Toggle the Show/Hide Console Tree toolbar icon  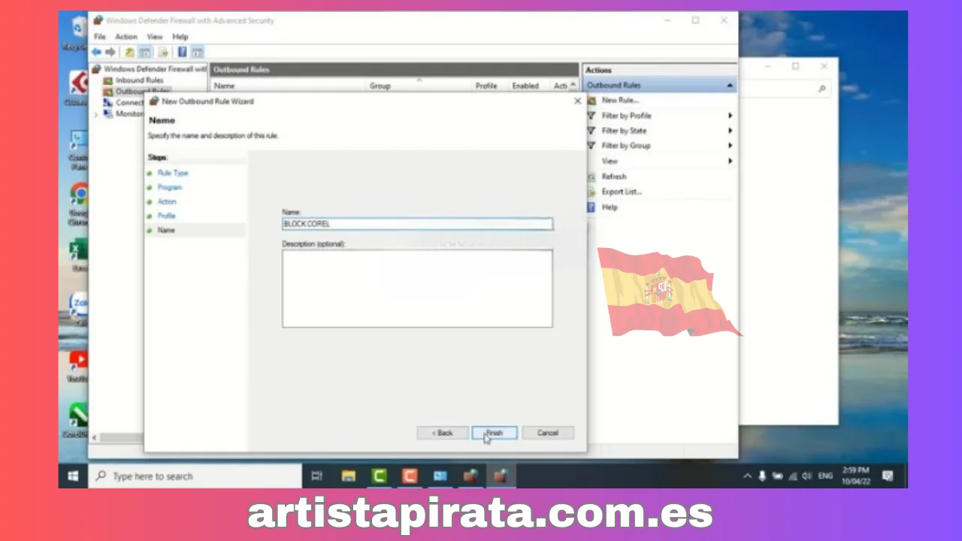(x=145, y=52)
